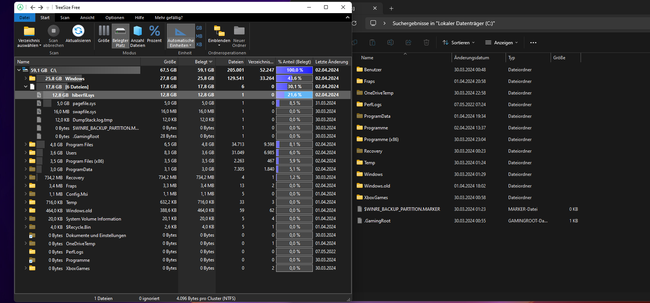Screen dimensions: 650x303
Task: Toggle Belegter Platz mode
Action: (x=120, y=36)
